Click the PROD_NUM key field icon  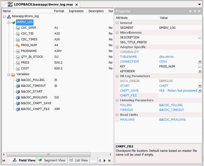18,45
